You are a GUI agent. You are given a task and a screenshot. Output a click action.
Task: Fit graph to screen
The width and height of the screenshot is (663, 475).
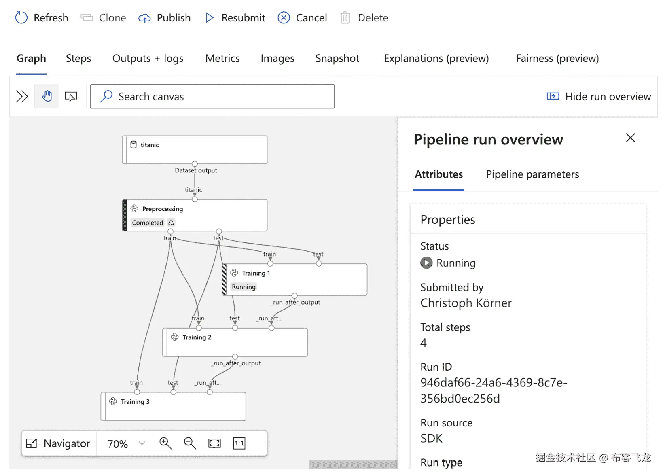tap(214, 443)
